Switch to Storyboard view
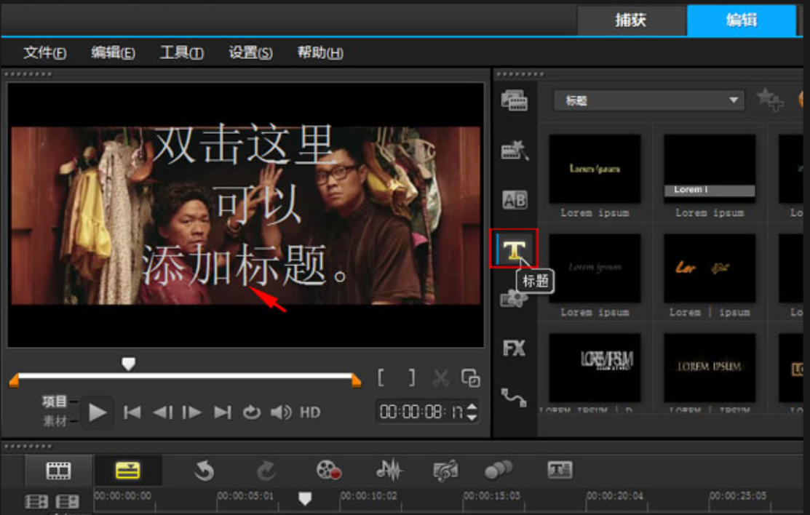Screen dimensions: 810x515 [x=58, y=471]
